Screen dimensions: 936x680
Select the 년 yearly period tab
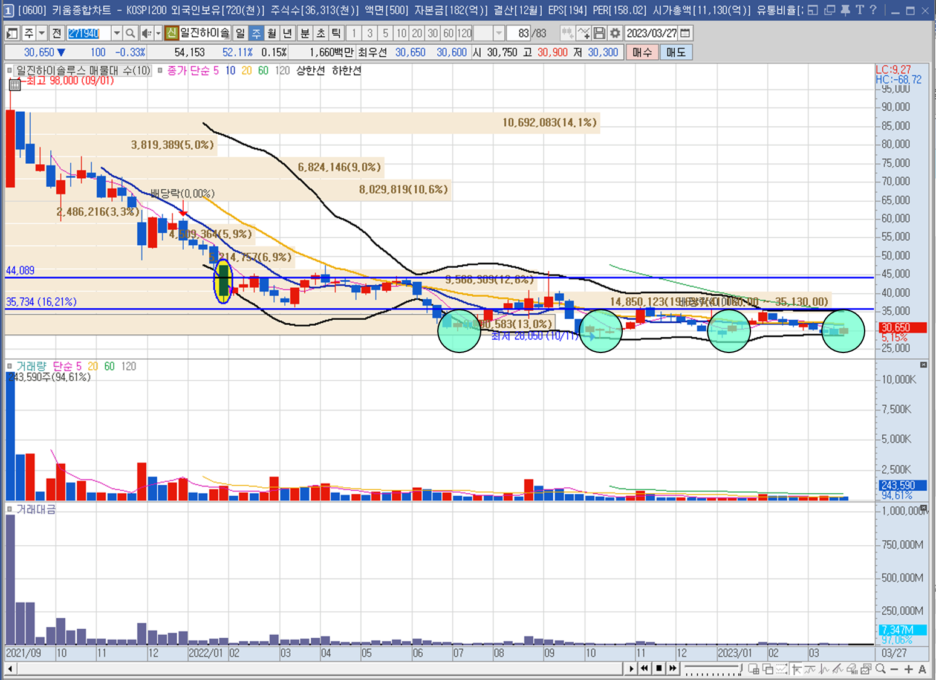[x=287, y=33]
